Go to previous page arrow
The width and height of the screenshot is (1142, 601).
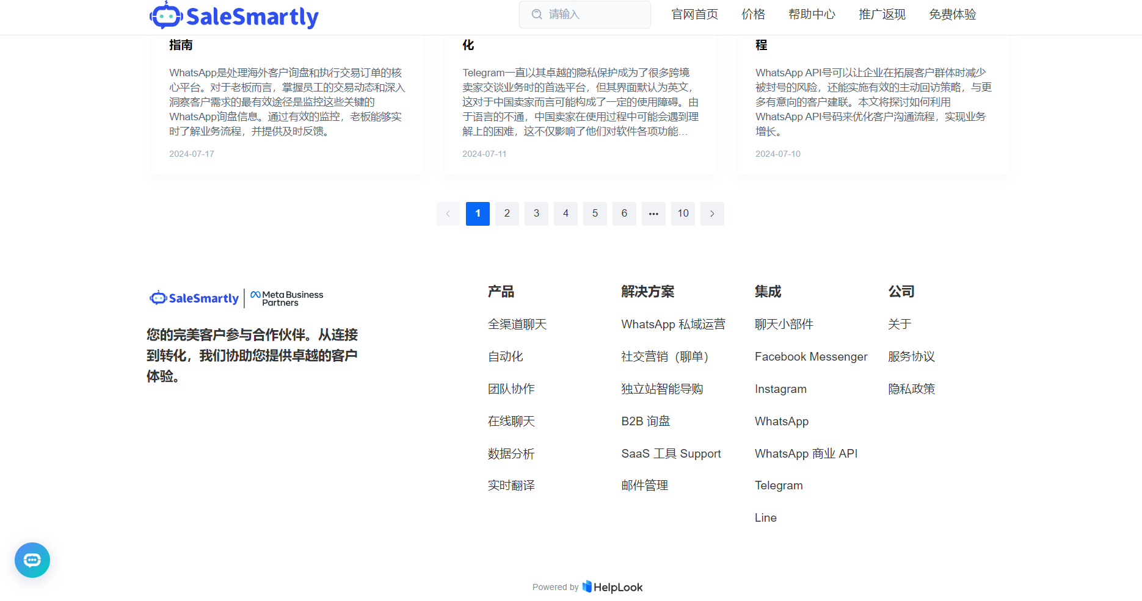click(448, 214)
